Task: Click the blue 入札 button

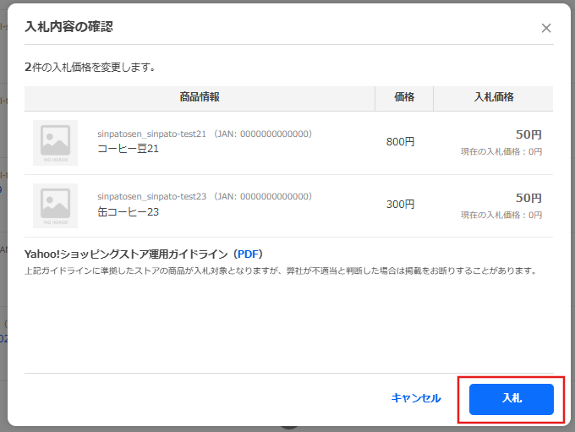Action: pos(511,398)
